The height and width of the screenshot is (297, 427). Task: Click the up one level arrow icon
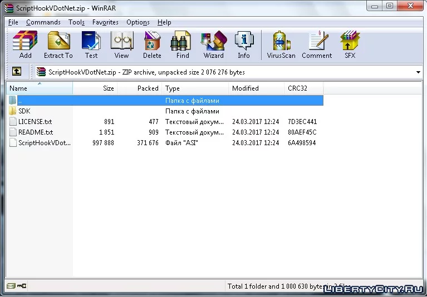[x=17, y=72]
